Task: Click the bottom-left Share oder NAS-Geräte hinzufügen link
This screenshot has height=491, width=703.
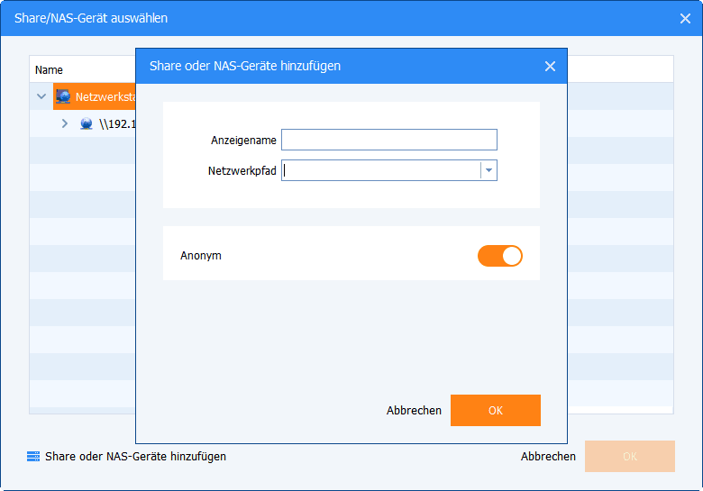Action: click(135, 457)
